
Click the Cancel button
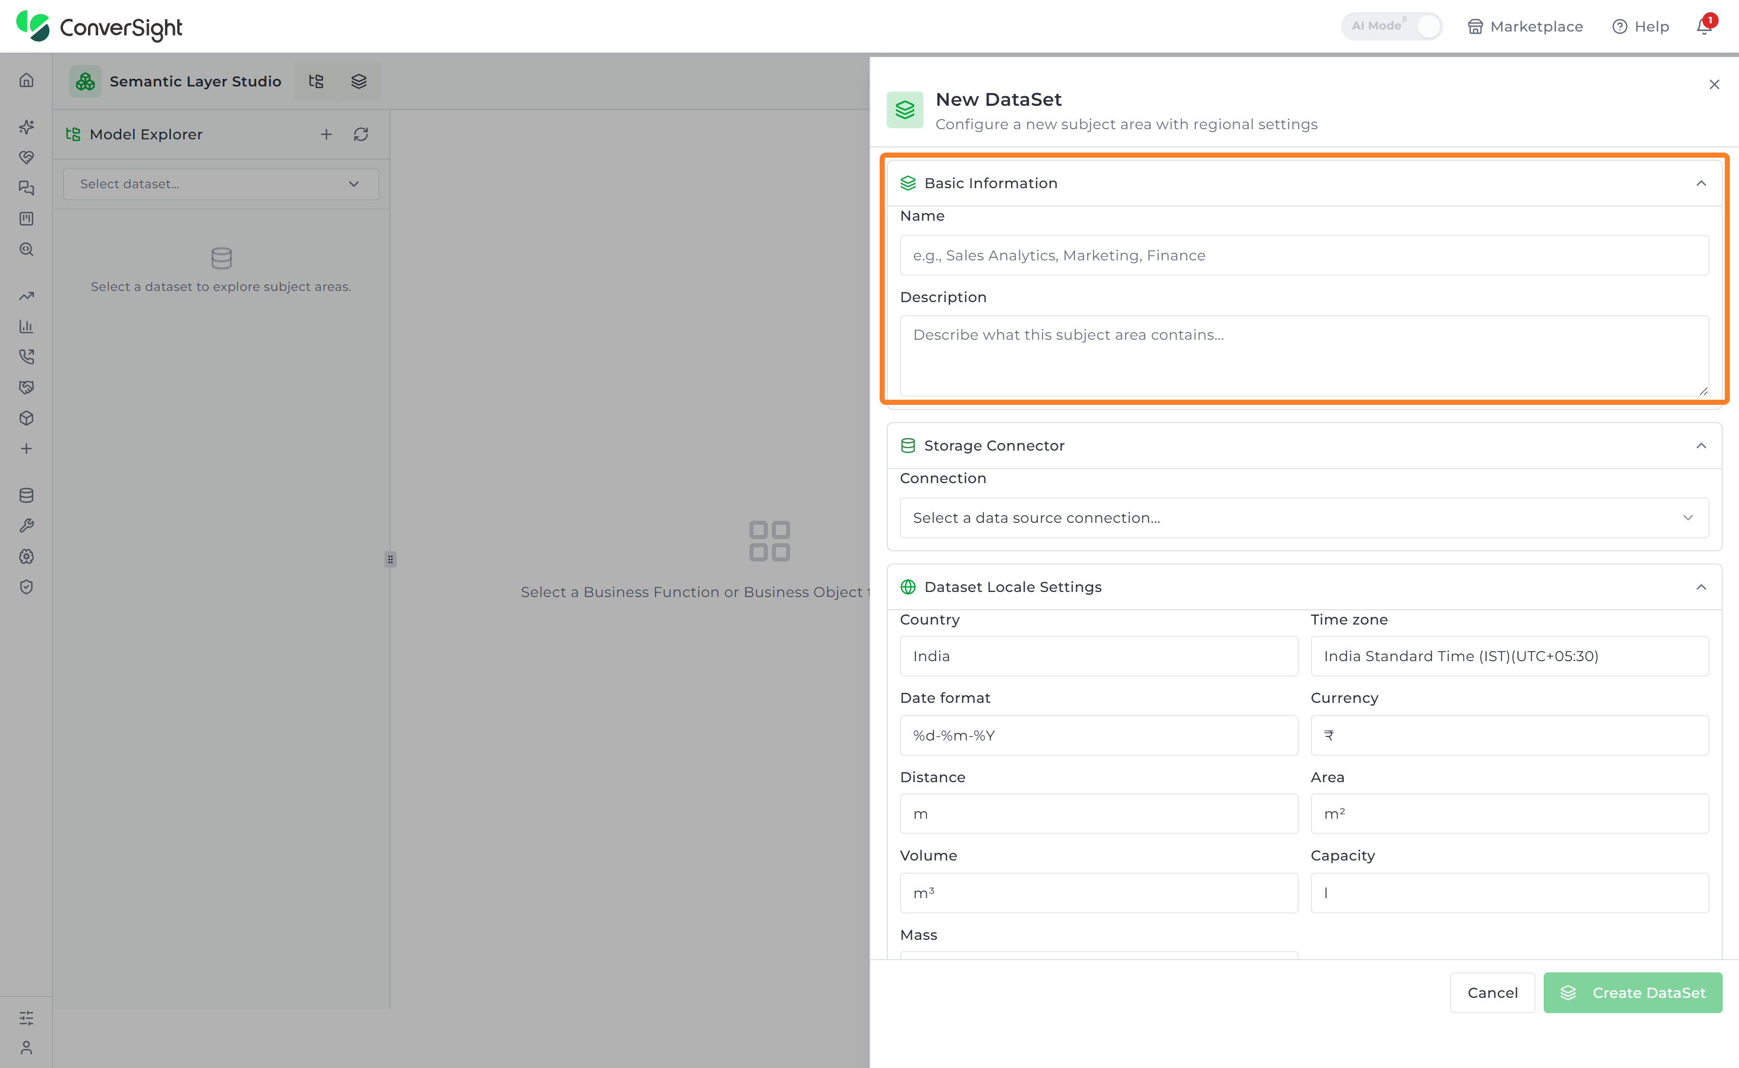[1492, 992]
